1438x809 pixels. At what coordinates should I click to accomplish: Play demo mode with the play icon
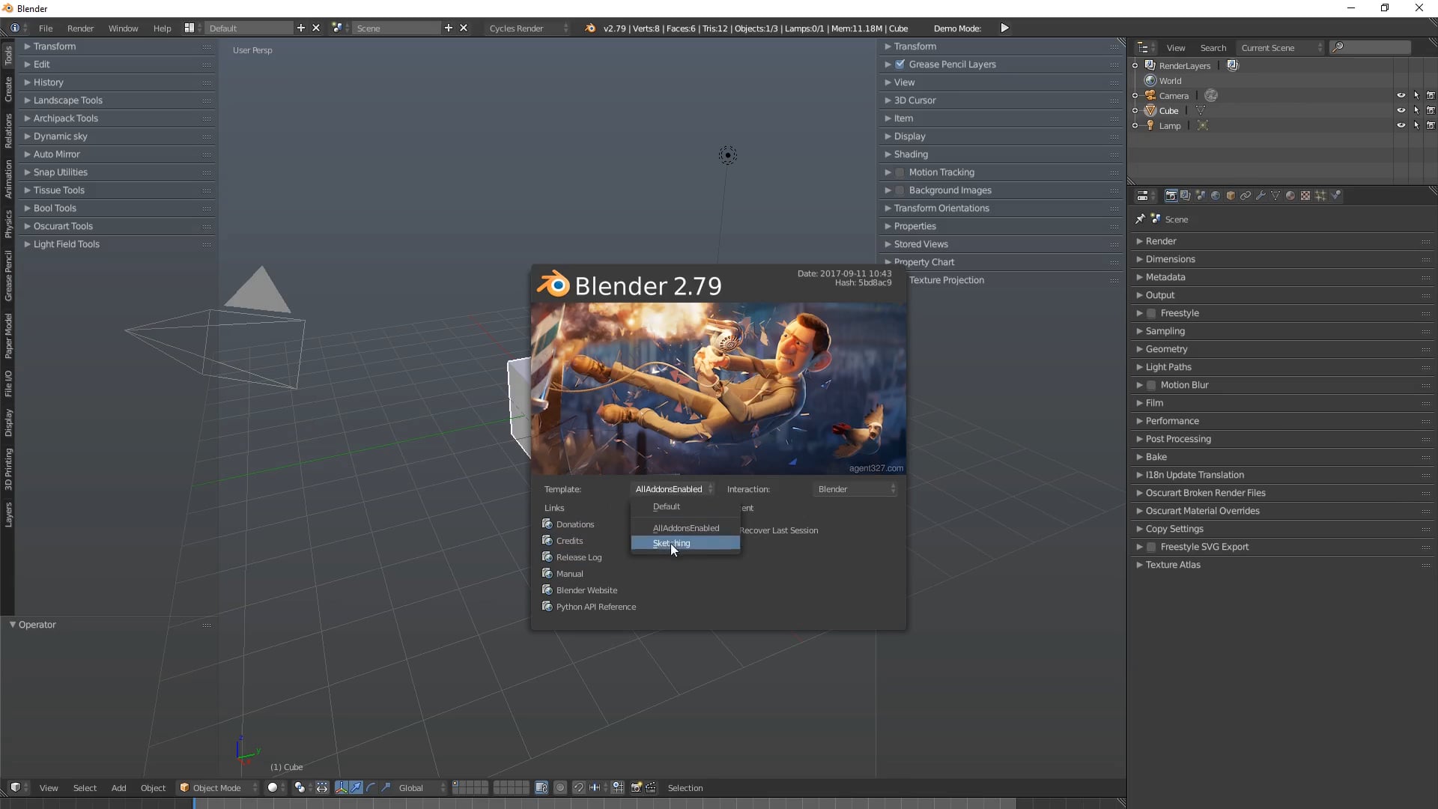pos(1005,28)
